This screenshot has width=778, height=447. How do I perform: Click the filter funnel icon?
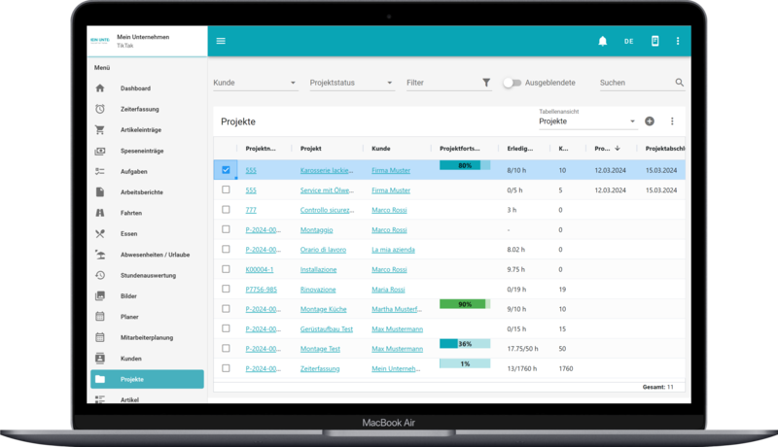486,84
